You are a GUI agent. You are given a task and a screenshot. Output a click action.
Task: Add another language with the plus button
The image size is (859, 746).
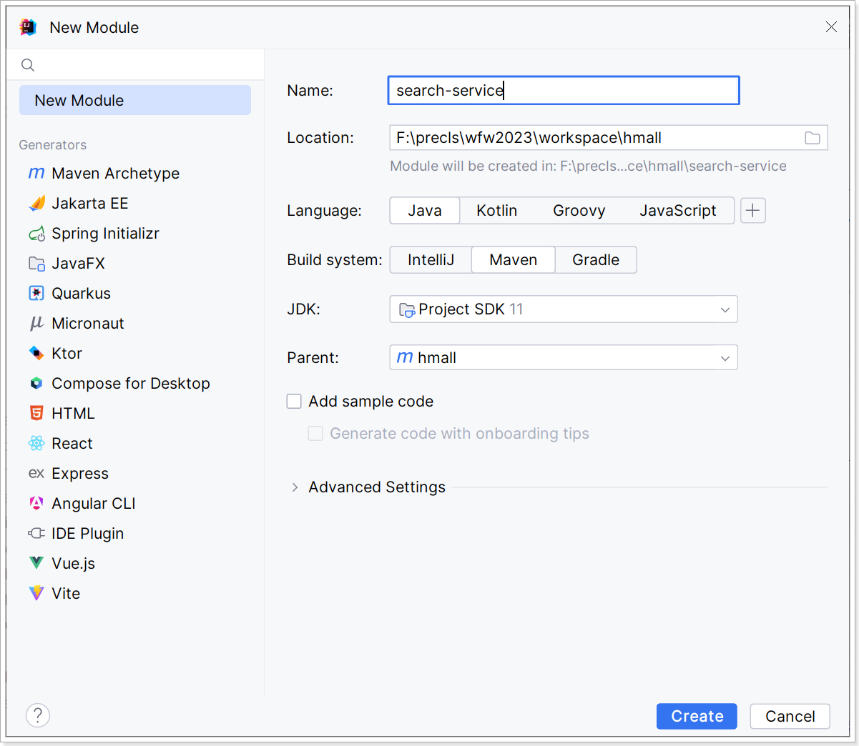(x=752, y=211)
